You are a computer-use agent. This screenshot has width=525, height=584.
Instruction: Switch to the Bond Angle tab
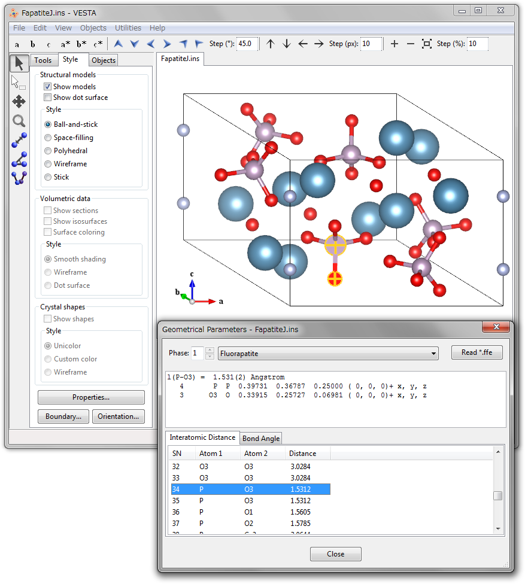point(260,439)
